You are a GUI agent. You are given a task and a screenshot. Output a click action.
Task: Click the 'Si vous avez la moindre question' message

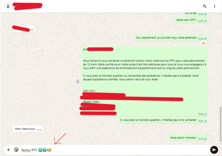click(x=163, y=120)
